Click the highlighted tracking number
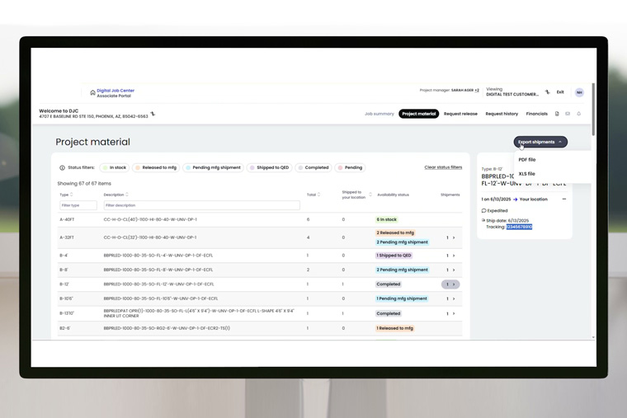Screen dimensions: 627x418 click(x=519, y=227)
